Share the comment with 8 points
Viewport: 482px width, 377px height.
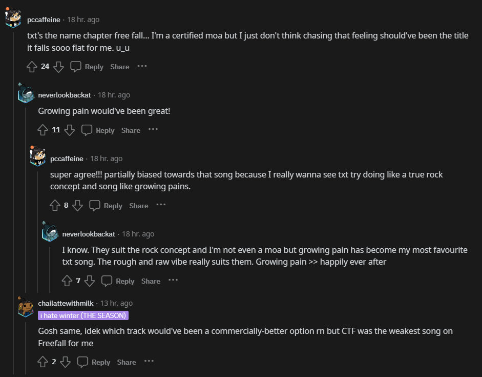(138, 206)
